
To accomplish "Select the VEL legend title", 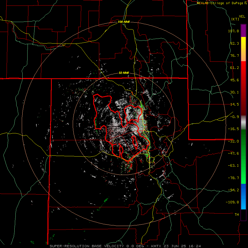I will [x=242, y=17].
